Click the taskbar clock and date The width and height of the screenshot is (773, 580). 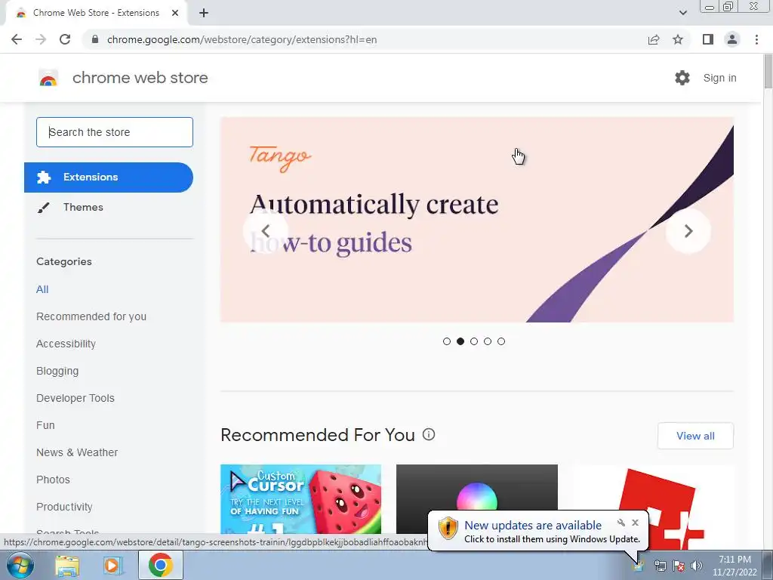pyautogui.click(x=735, y=566)
